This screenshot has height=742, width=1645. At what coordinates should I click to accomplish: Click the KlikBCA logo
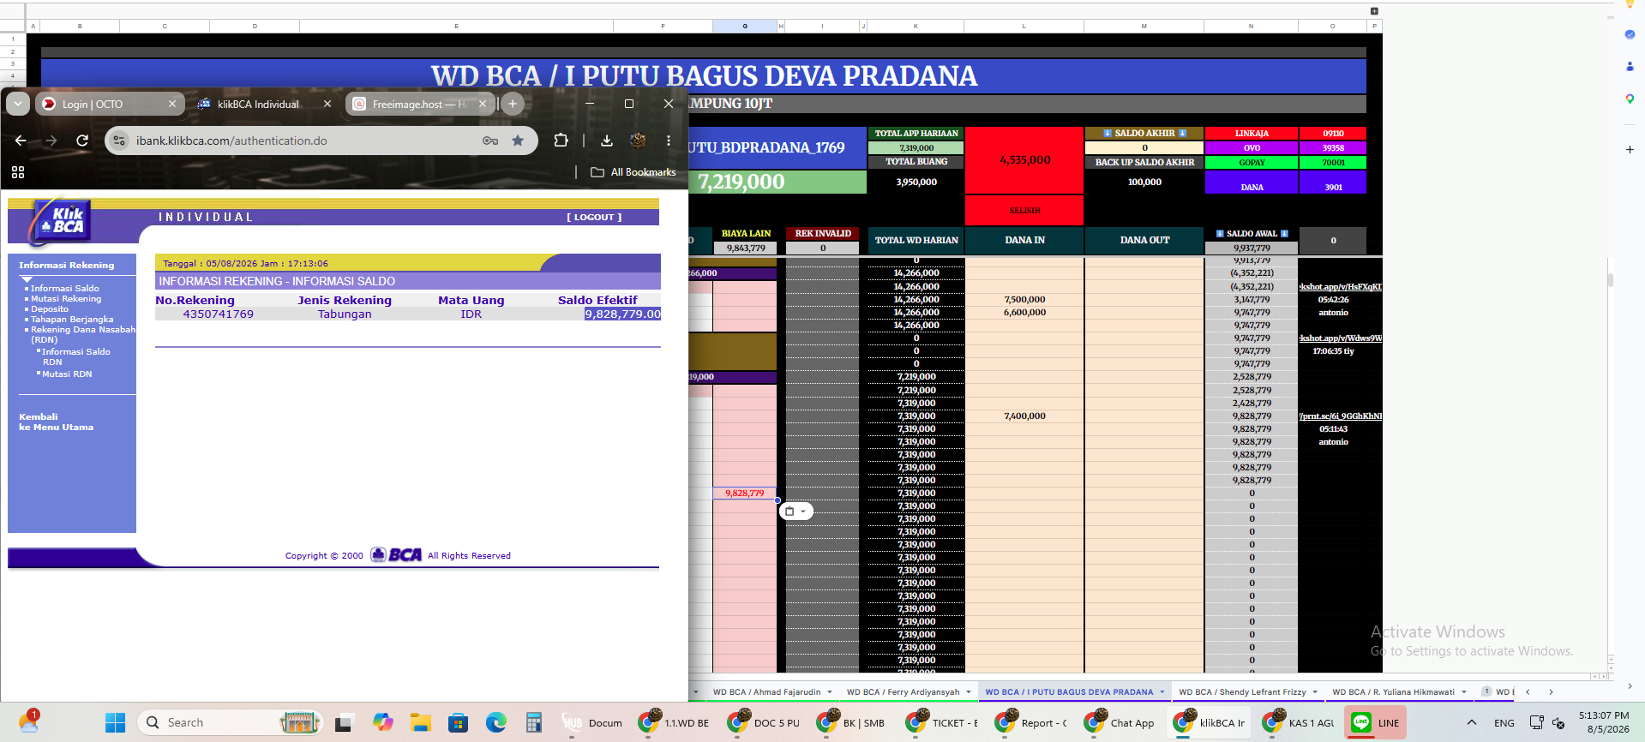[60, 221]
